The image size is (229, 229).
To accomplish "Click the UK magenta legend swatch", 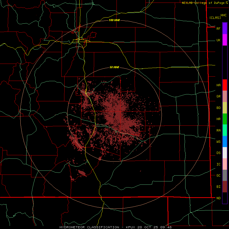I will pos(225,40).
